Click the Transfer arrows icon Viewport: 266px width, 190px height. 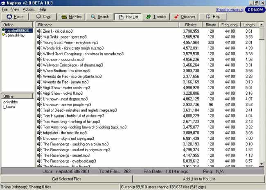[149, 17]
